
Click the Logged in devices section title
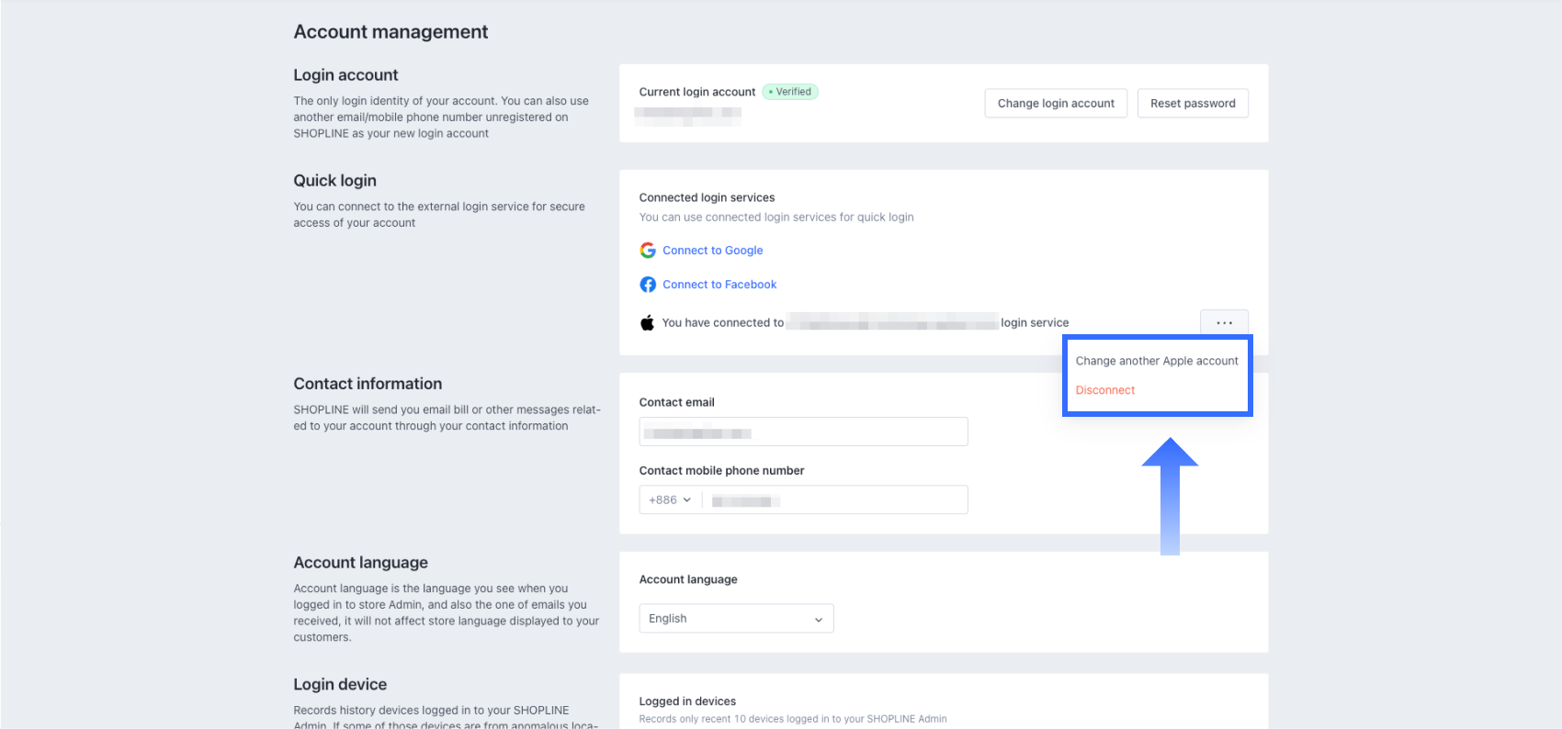687,701
